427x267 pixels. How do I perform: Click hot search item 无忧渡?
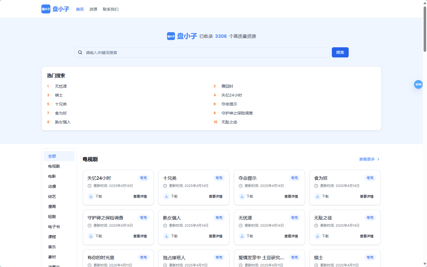pyautogui.click(x=61, y=86)
